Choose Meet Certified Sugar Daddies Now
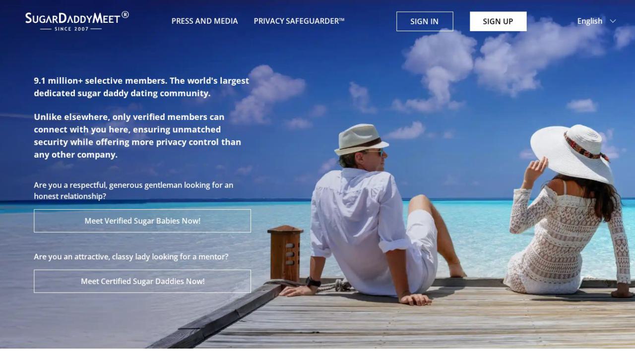Image resolution: width=635 pixels, height=357 pixels. click(142, 281)
